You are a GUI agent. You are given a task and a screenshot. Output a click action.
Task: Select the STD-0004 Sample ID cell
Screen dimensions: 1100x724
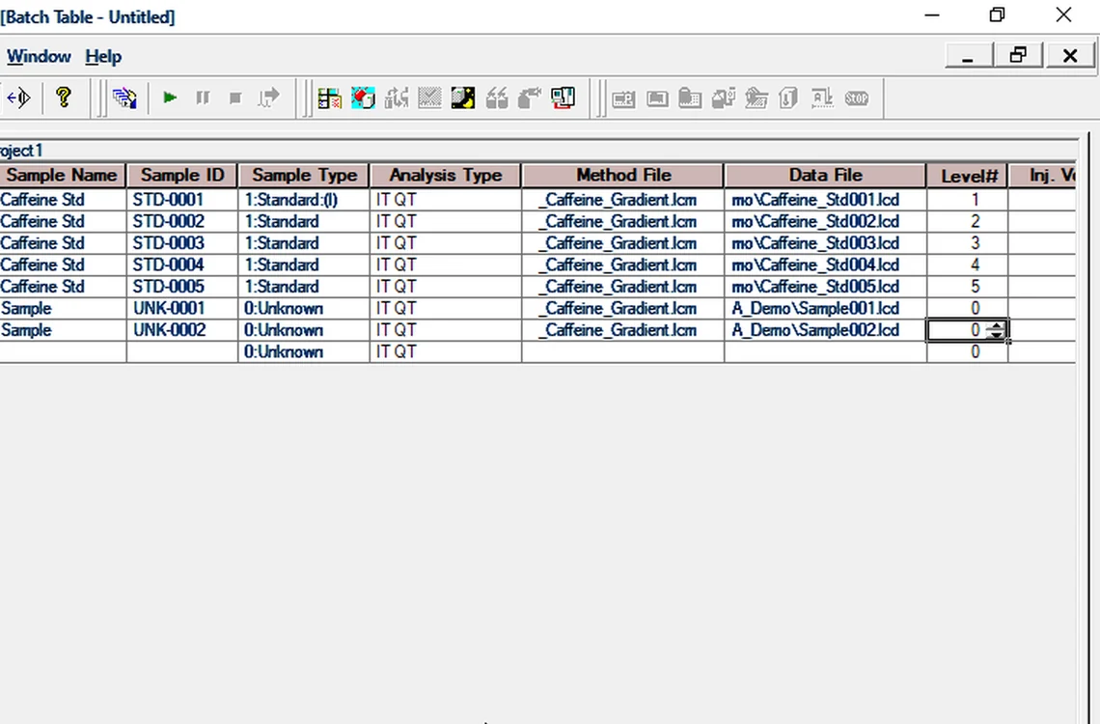(x=182, y=265)
